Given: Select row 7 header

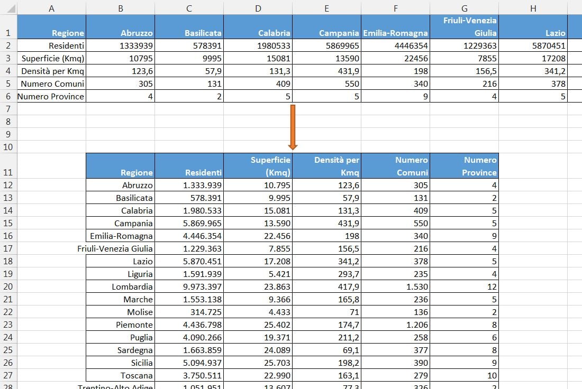Looking at the screenshot, I should pyautogui.click(x=8, y=109).
